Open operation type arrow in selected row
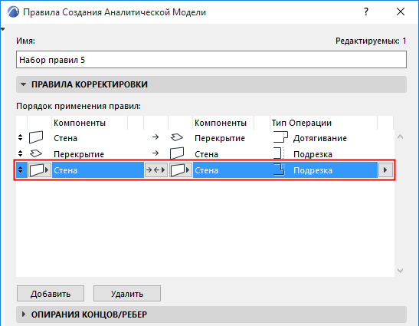The height and width of the screenshot is (326, 419). click(385, 170)
